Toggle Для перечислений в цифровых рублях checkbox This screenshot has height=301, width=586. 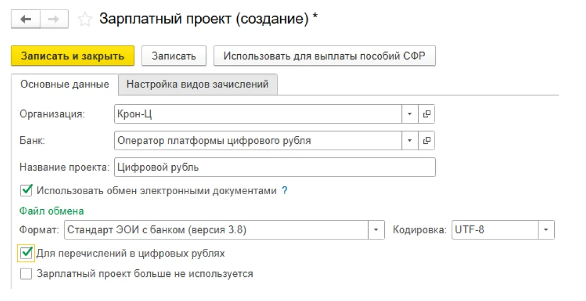(x=26, y=253)
